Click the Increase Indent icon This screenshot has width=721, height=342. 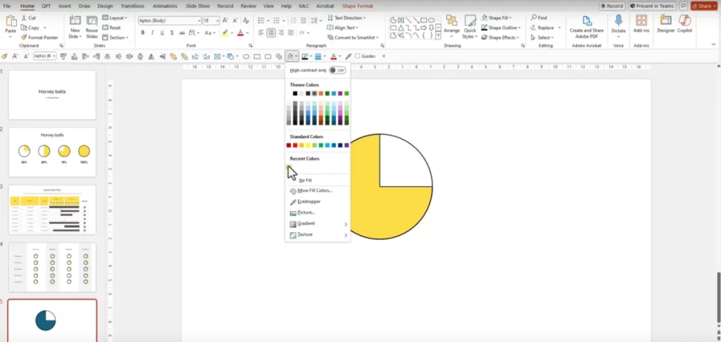click(x=303, y=20)
